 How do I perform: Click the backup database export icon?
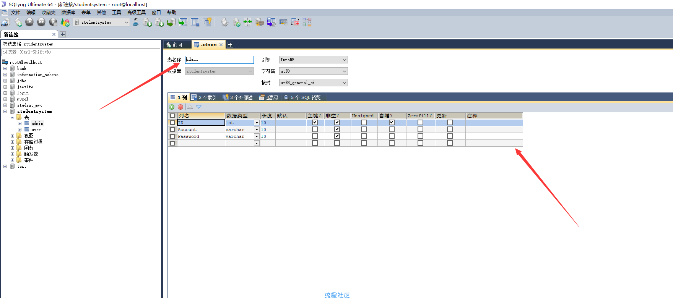click(x=159, y=22)
